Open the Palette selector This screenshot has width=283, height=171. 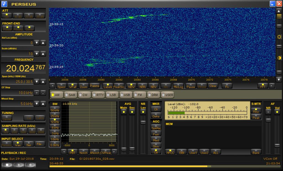coord(95,86)
